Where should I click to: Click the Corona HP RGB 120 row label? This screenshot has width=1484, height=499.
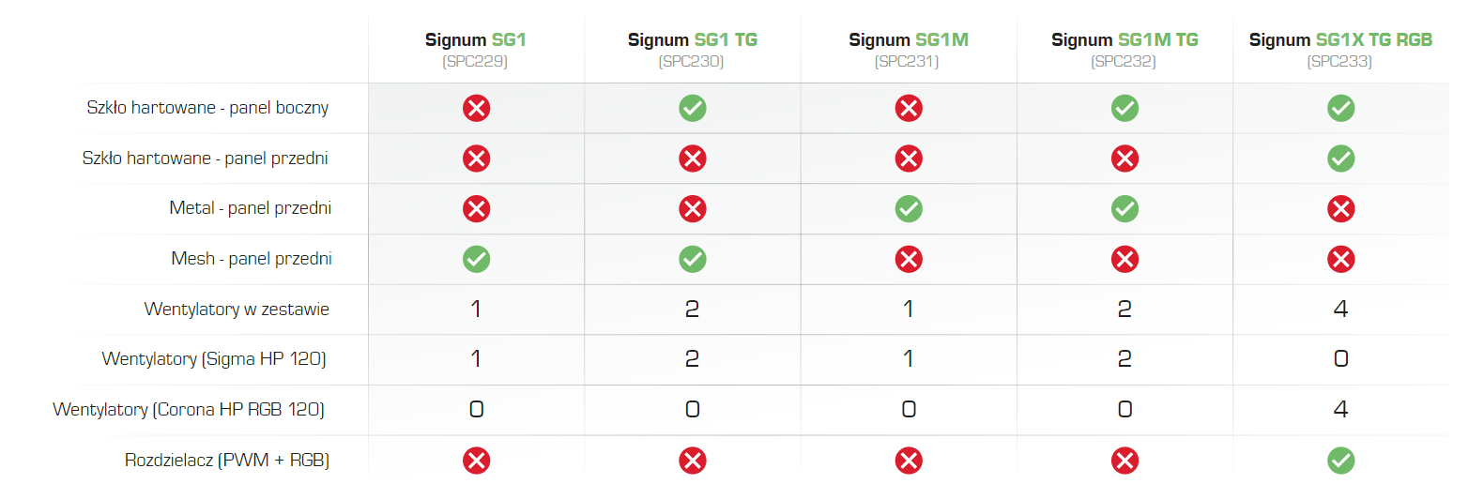tap(189, 410)
